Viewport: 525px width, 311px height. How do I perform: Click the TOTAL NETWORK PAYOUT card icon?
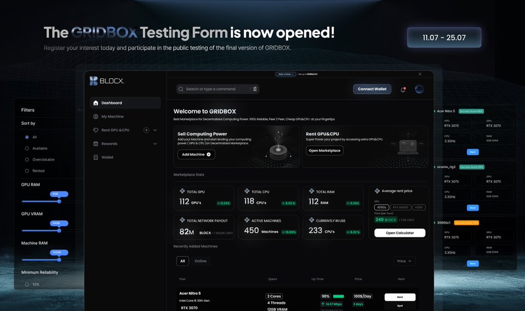click(182, 220)
